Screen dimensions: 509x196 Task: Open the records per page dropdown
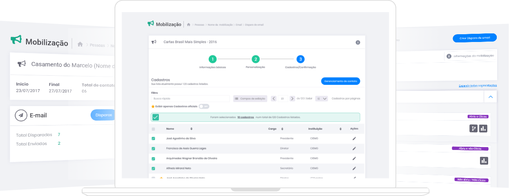(x=322, y=99)
